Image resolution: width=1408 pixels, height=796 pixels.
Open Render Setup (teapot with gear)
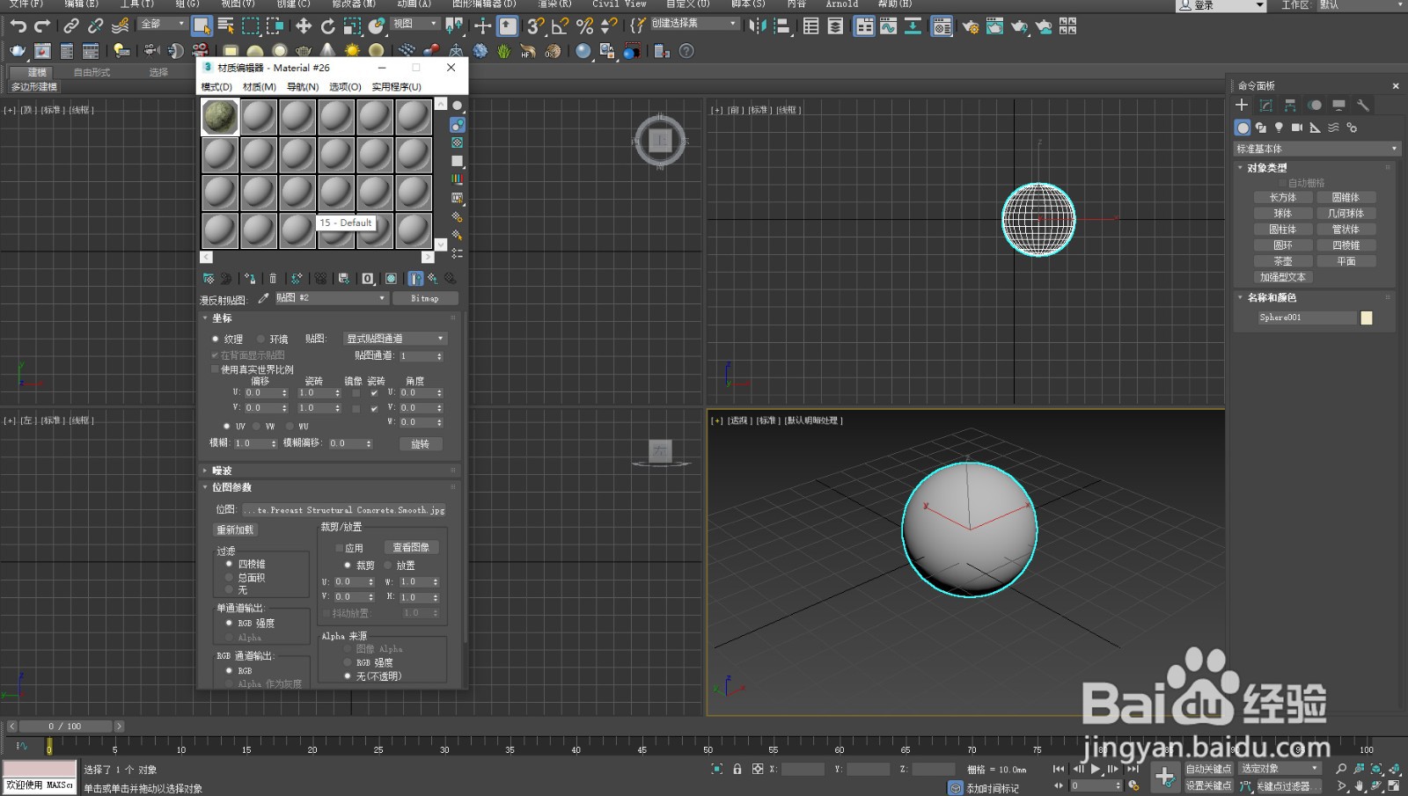971,26
